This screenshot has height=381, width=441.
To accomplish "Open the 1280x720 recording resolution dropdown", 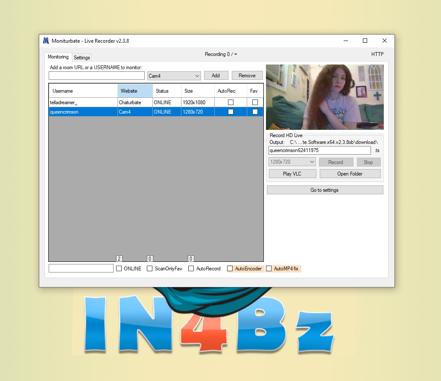I will click(x=292, y=162).
